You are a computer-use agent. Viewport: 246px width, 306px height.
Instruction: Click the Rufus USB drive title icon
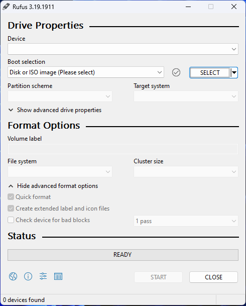pos(6,7)
